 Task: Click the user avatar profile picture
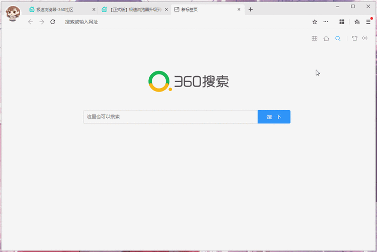(13, 13)
